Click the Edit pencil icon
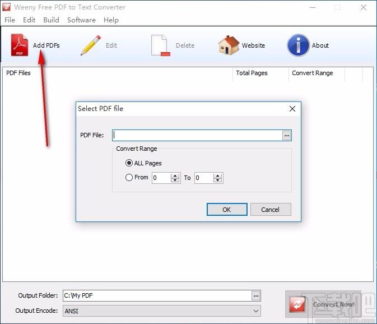 click(90, 45)
